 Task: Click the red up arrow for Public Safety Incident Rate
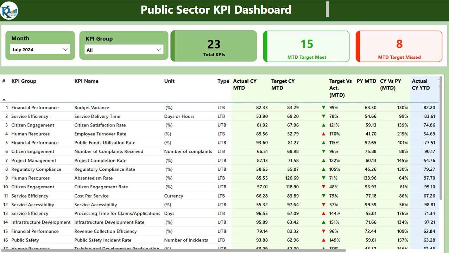(323, 240)
